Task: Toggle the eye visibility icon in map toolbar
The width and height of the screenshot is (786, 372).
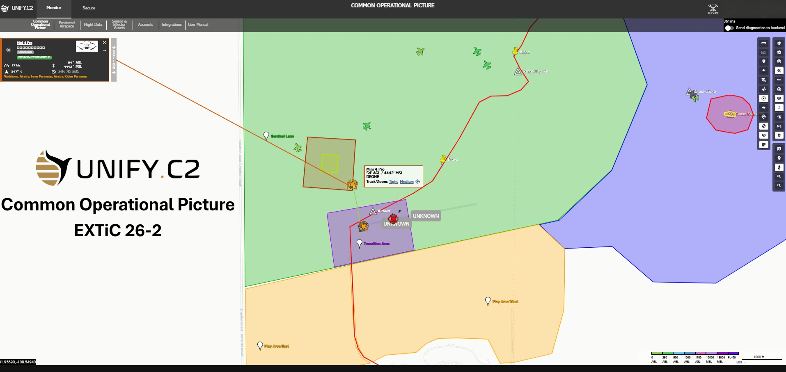Action: click(763, 135)
